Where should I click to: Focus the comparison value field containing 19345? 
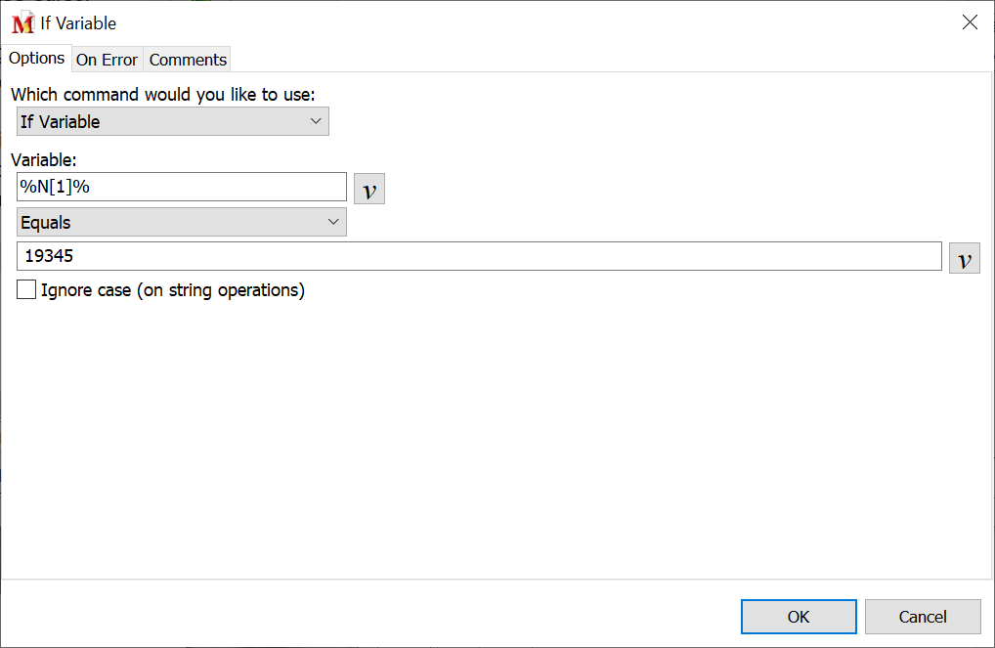point(478,256)
